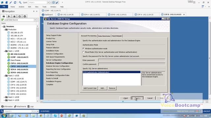This screenshot has width=211, height=118.
Task: Open Chrome from the taskbar
Action: [41, 116]
